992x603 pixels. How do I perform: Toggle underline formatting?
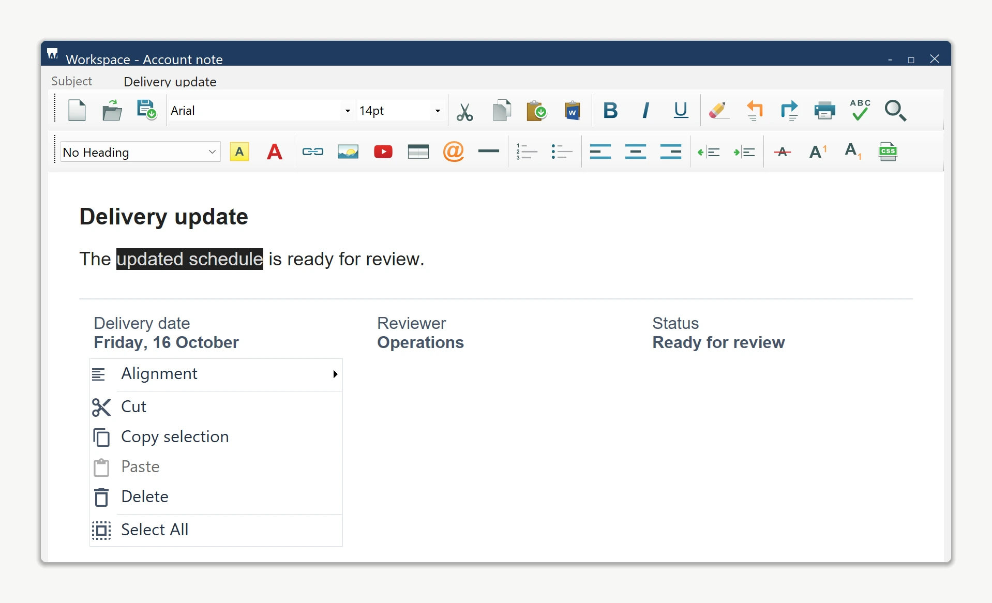coord(681,110)
